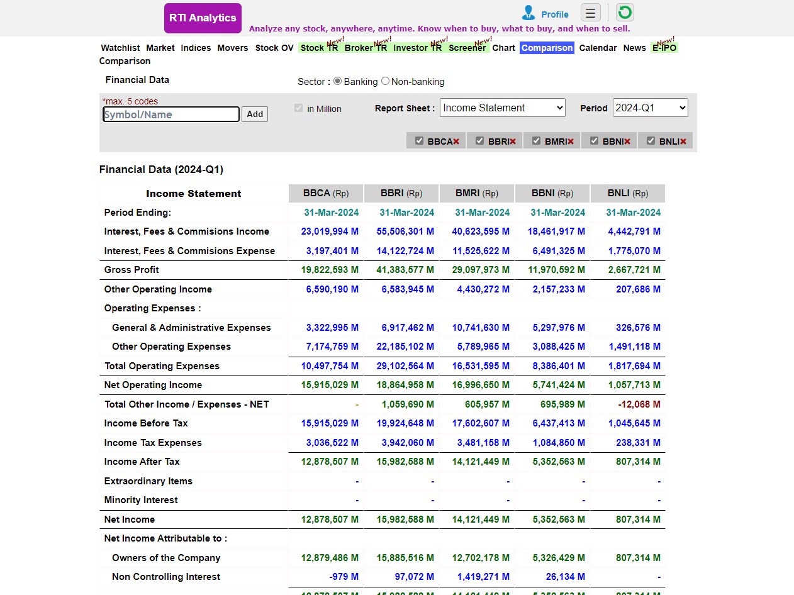Open the Period dropdown
The height and width of the screenshot is (595, 794).
(x=651, y=108)
